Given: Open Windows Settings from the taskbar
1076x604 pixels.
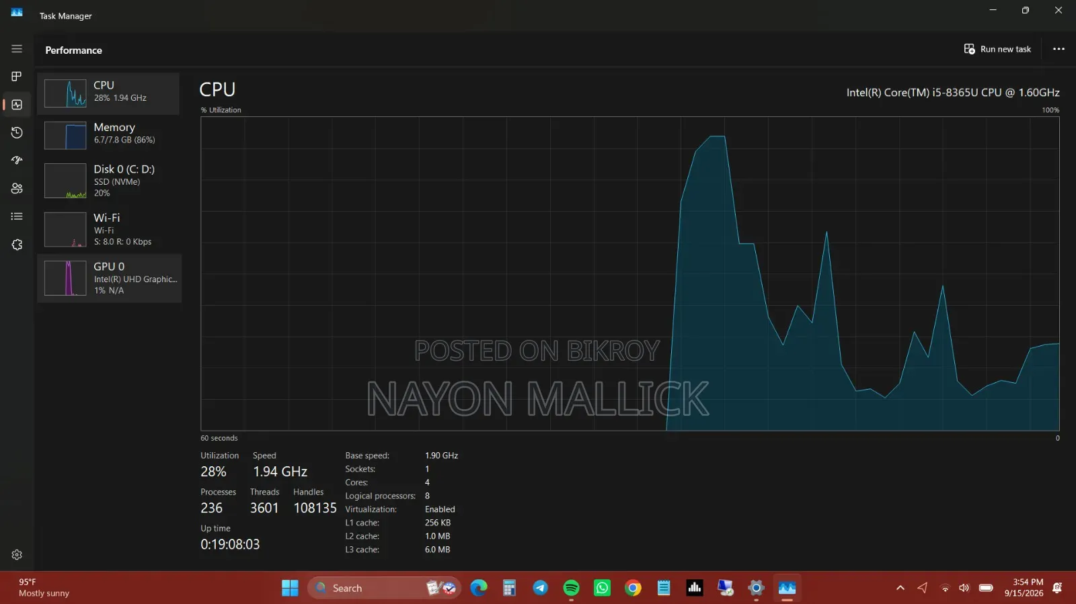Looking at the screenshot, I should click(x=757, y=588).
